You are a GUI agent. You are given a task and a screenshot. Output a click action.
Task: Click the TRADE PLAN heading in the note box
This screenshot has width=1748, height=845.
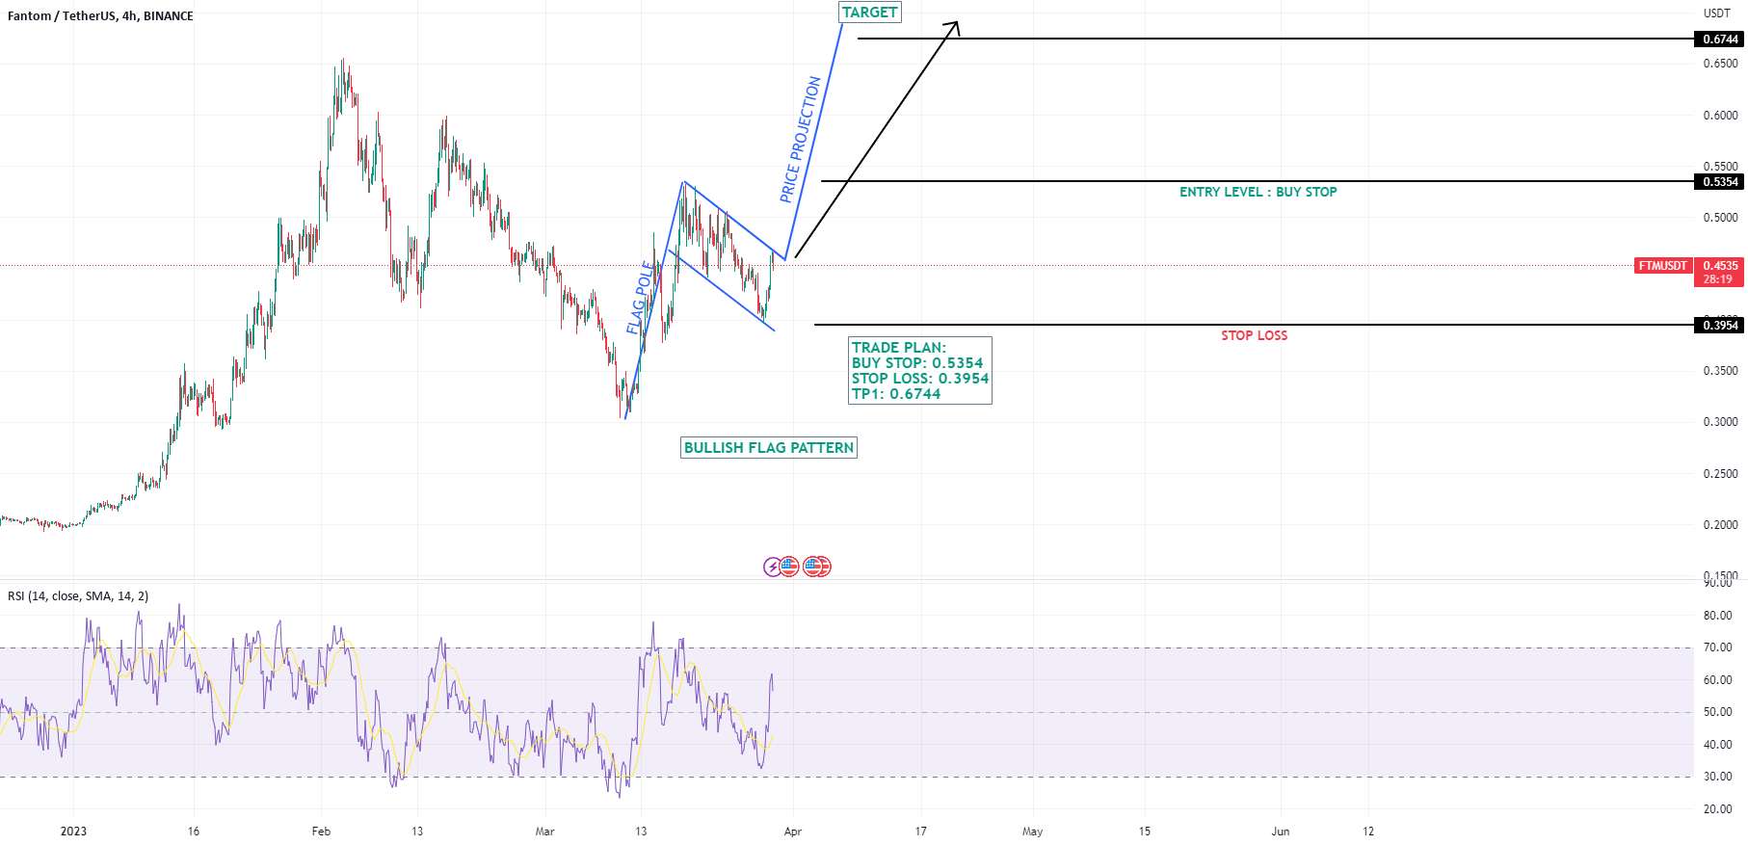[899, 348]
